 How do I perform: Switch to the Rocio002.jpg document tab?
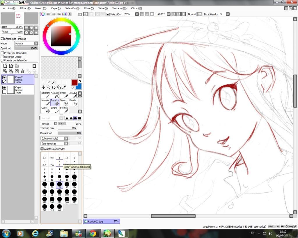(102, 221)
